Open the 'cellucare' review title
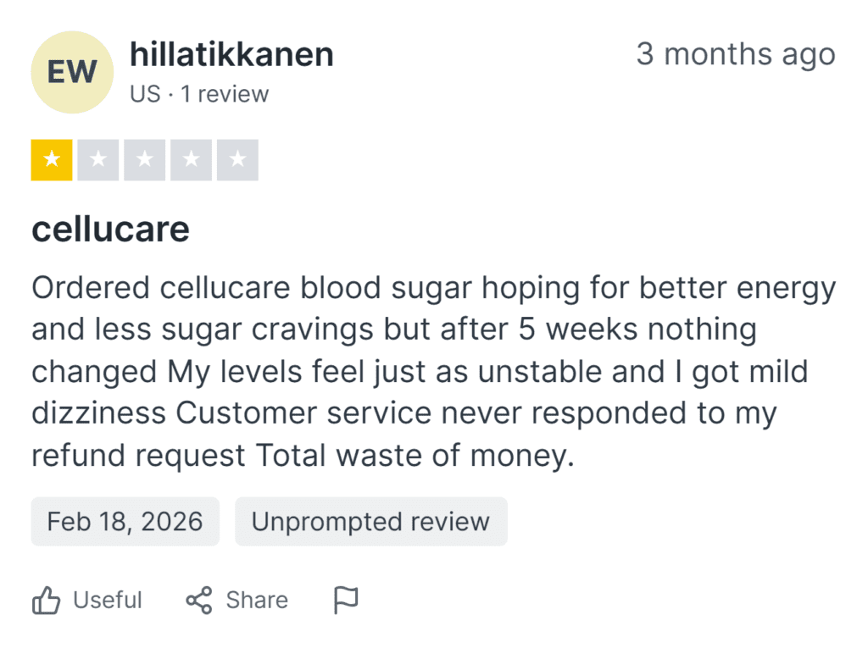 111,229
